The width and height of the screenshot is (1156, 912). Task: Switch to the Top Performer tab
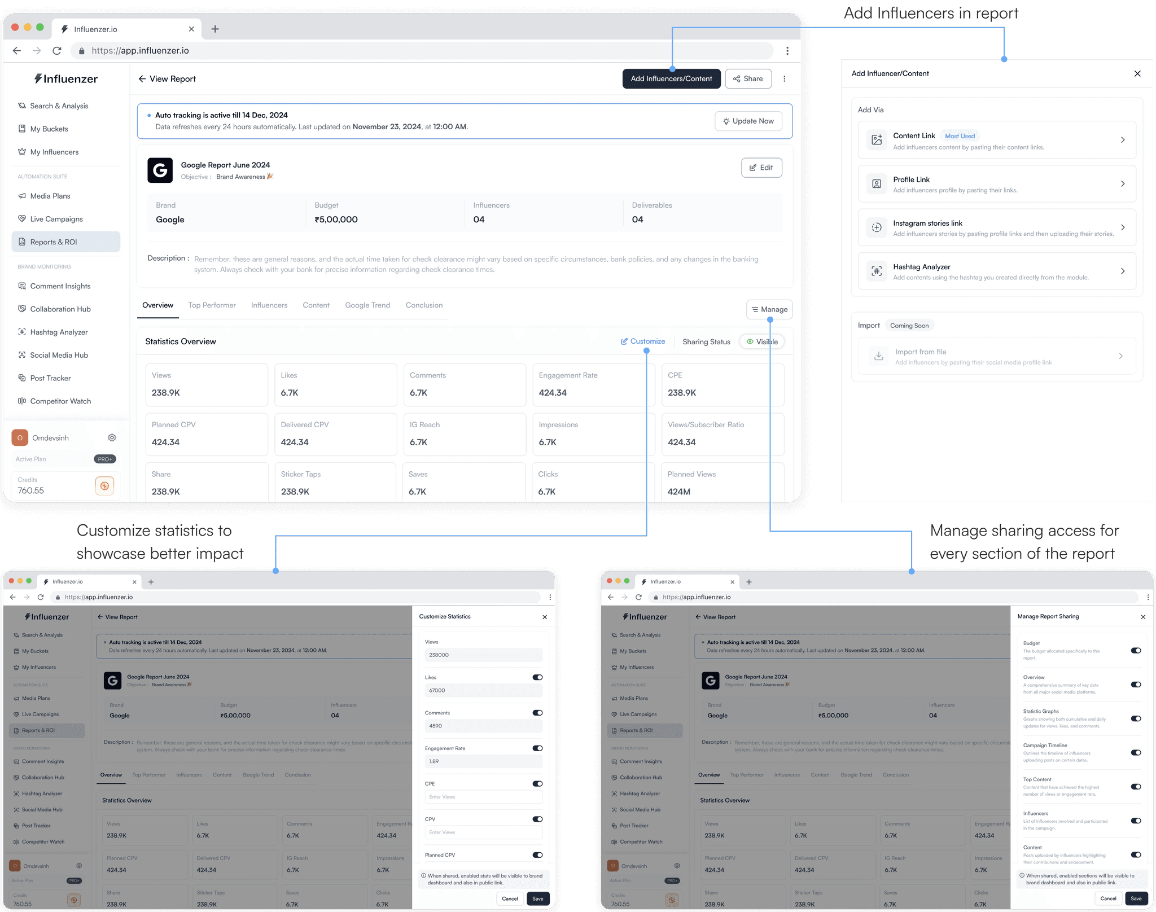[212, 305]
